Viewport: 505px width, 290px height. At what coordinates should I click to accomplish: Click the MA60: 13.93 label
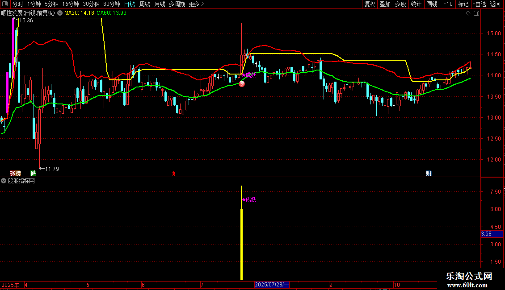pos(111,13)
